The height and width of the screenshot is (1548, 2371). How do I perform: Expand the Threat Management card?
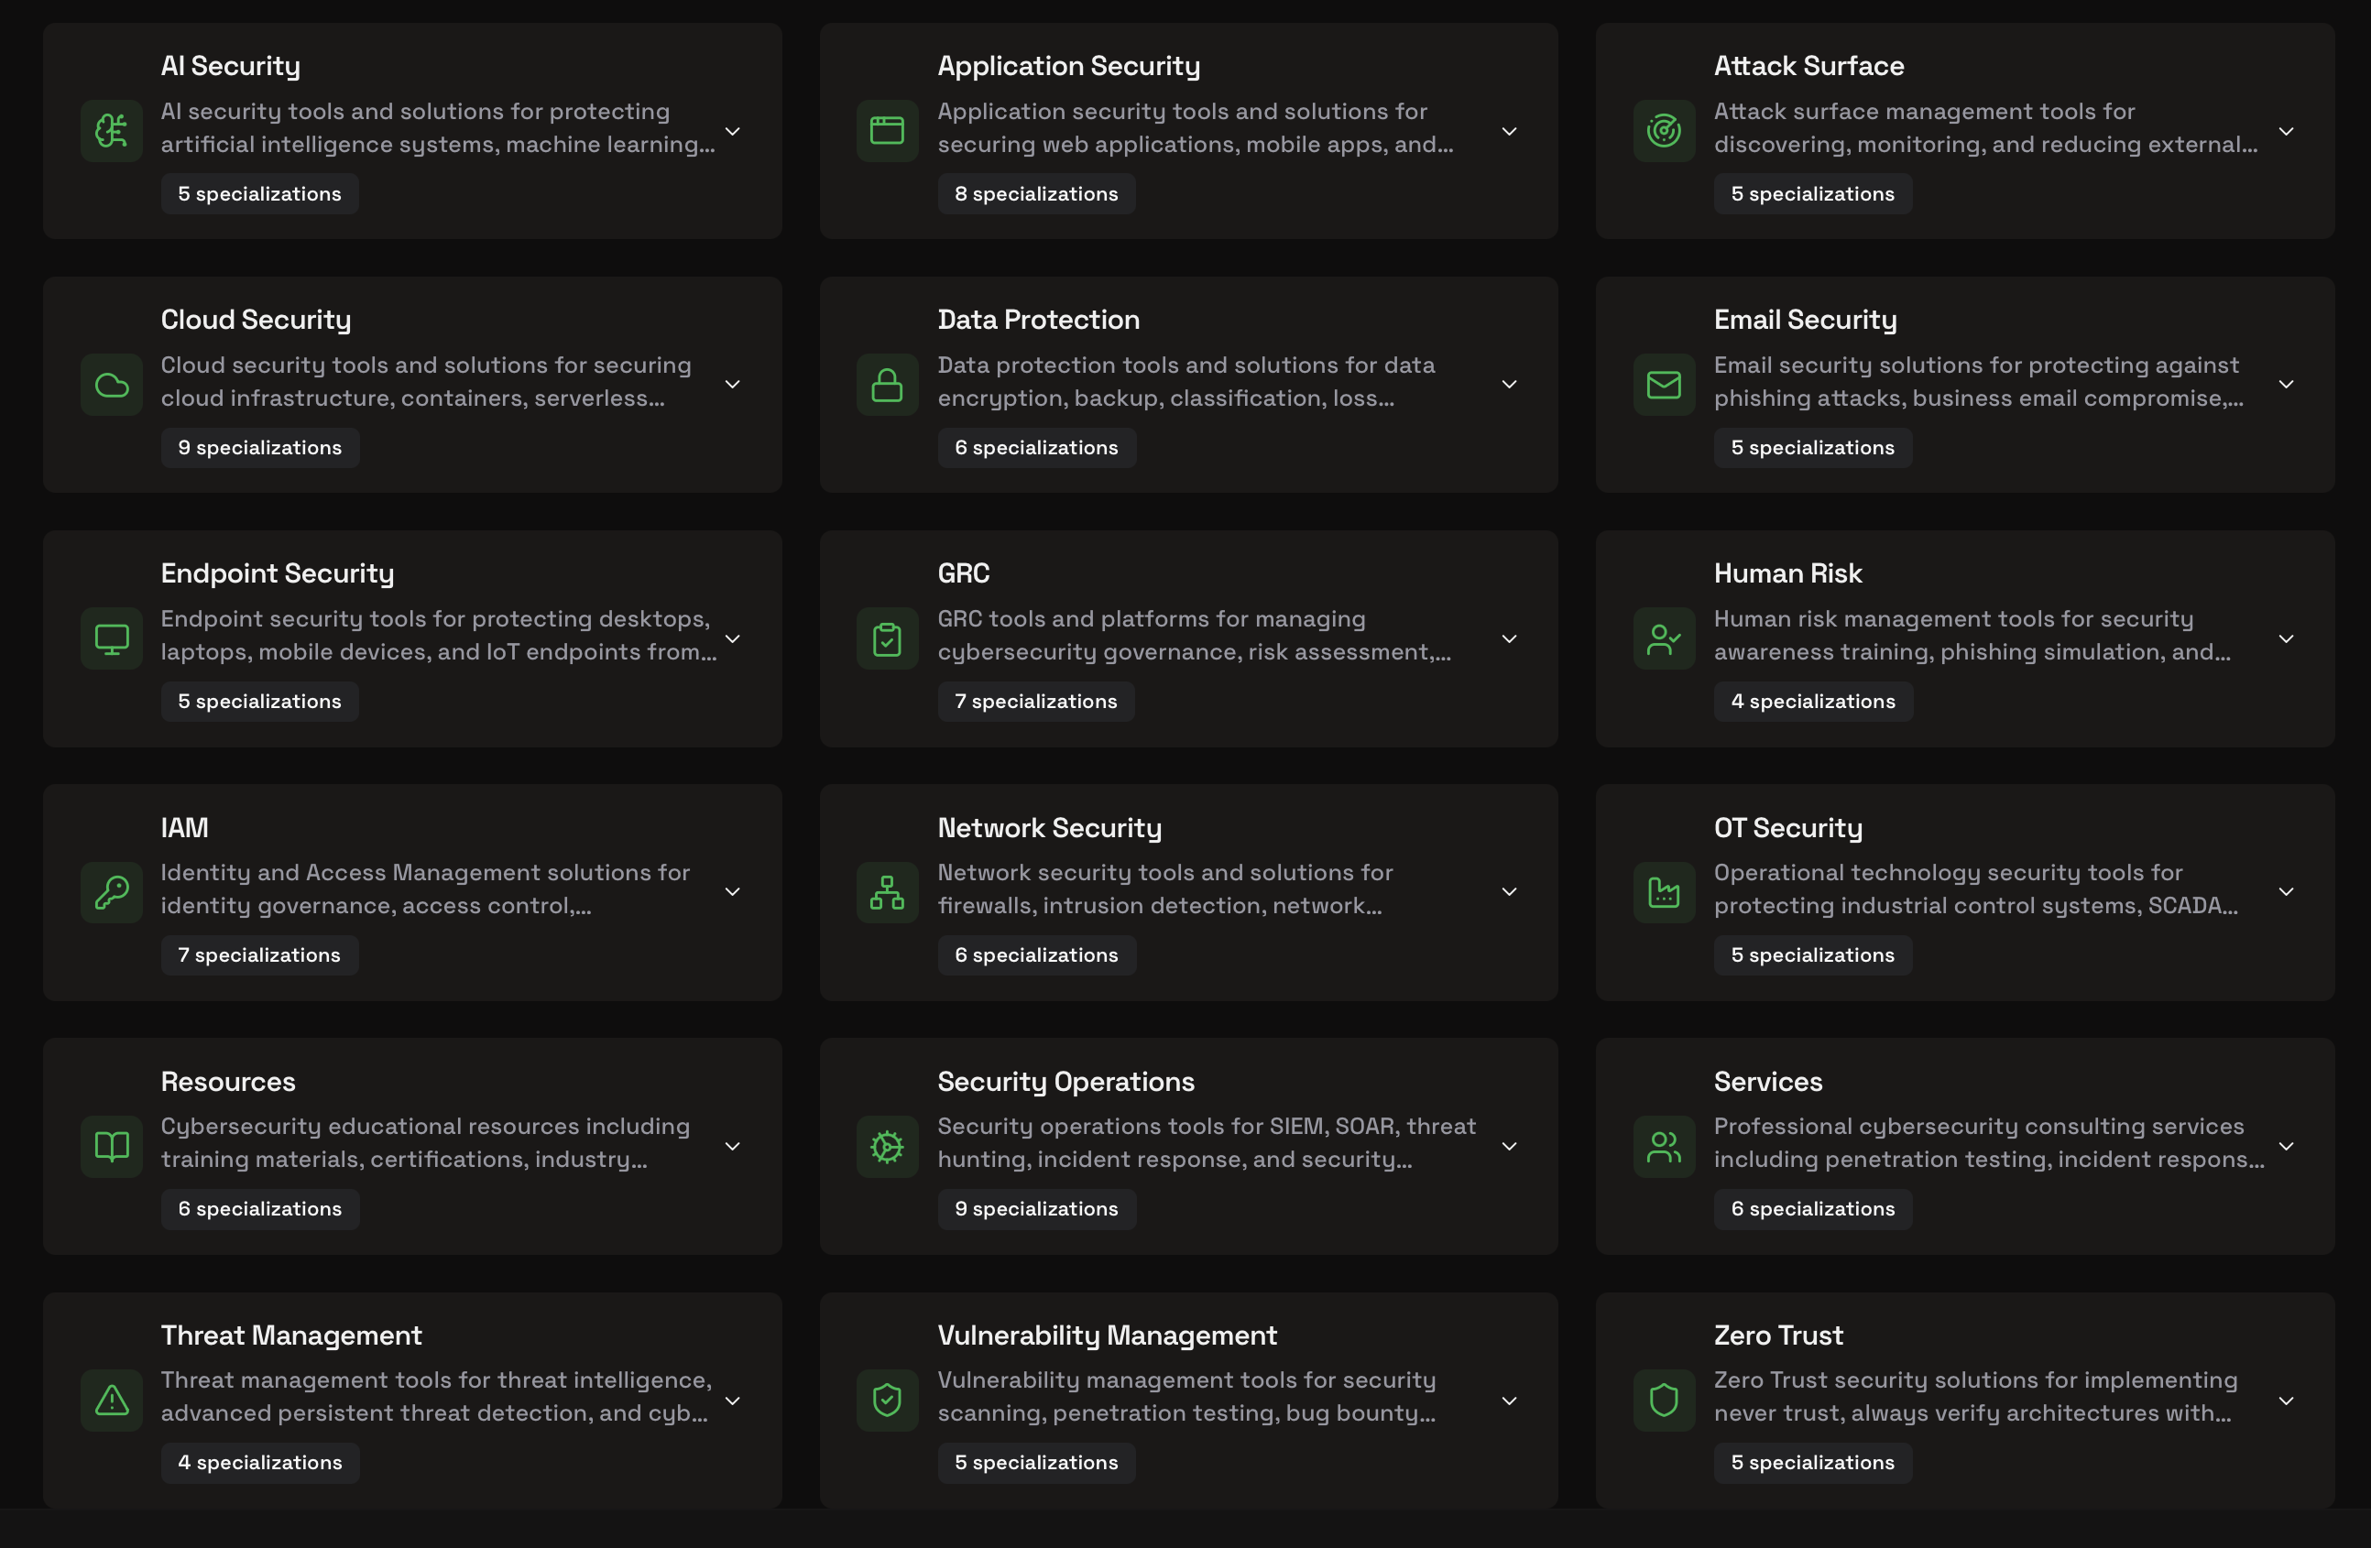click(x=732, y=1400)
